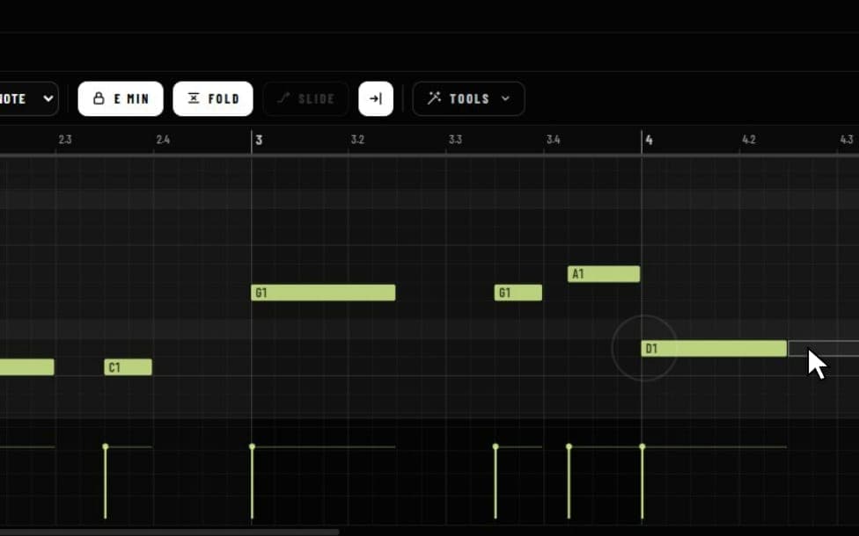Click bar 4 marker in the ruler

tap(650, 140)
